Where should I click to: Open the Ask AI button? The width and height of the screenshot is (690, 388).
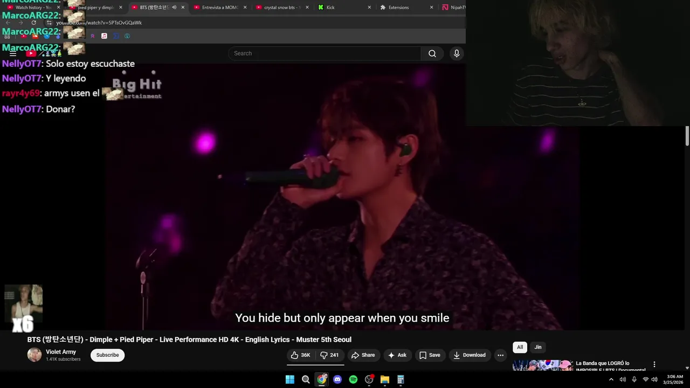(x=397, y=355)
